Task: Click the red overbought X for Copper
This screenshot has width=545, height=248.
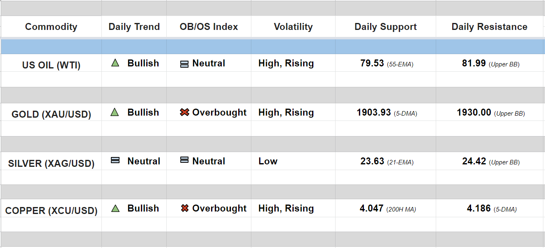Action: pyautogui.click(x=185, y=209)
